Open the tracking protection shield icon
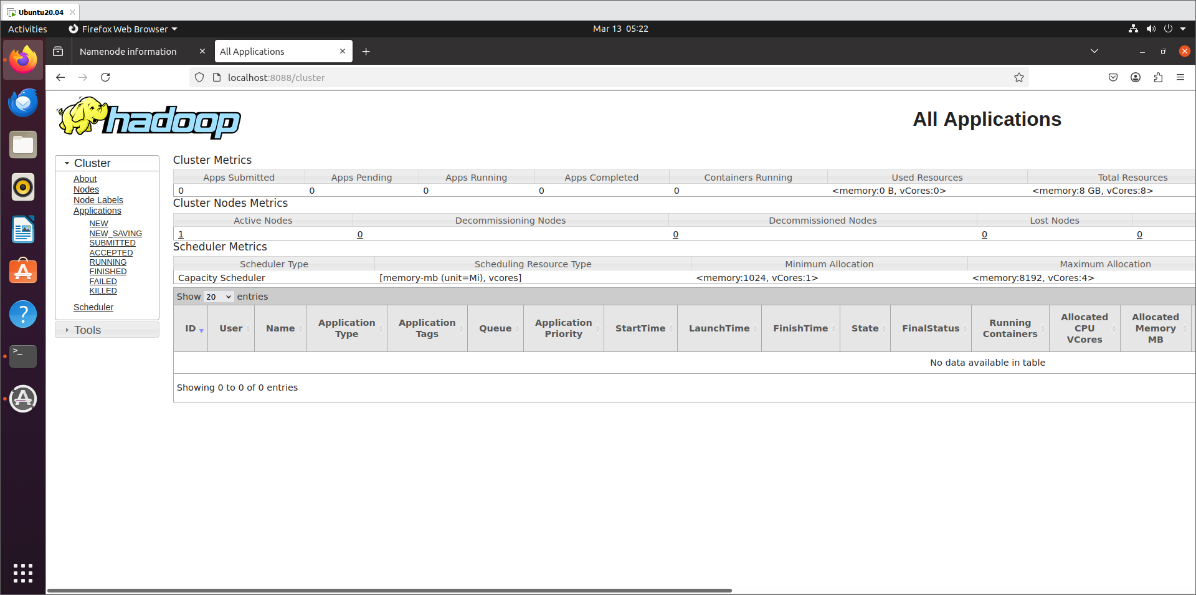This screenshot has height=595, width=1196. pos(199,77)
